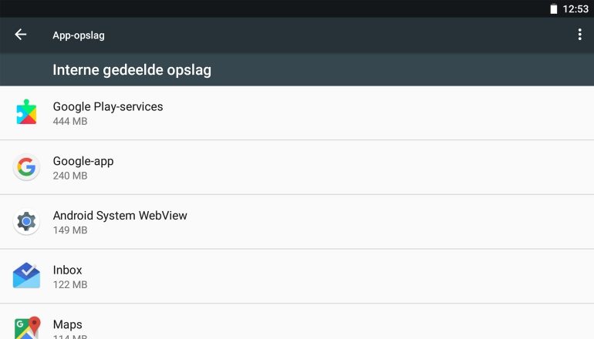Tap the Inbox envelope icon
594x339 pixels.
click(26, 276)
